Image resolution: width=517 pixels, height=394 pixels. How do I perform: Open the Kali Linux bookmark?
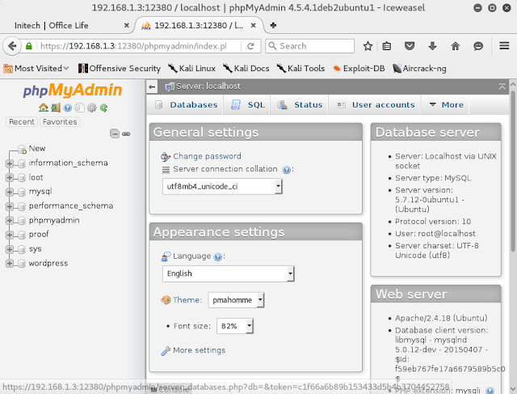tap(192, 69)
